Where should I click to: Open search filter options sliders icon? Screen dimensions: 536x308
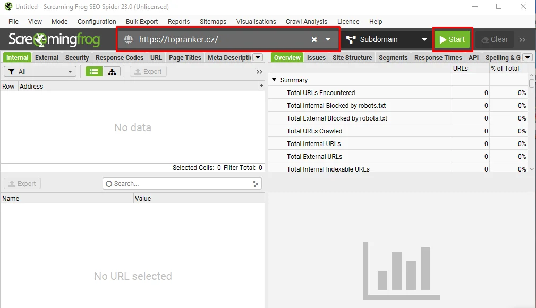point(256,184)
